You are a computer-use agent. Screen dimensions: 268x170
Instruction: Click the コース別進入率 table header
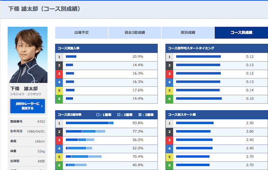click(x=106, y=48)
